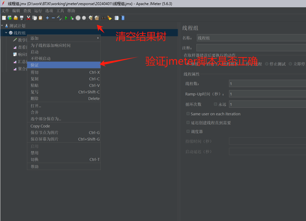Screen dimensions: 306x221
Task: Enable the 调度器 scheduler checkbox
Action: coord(188,131)
